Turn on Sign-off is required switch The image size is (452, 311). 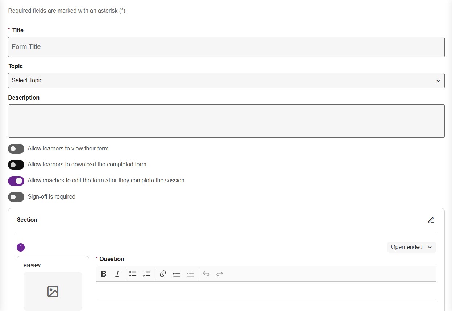coord(16,197)
